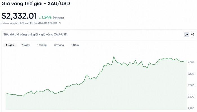Screen dimensions: 197x112
Task: Show the 1 Tháng price range
Action: pos(42,45)
